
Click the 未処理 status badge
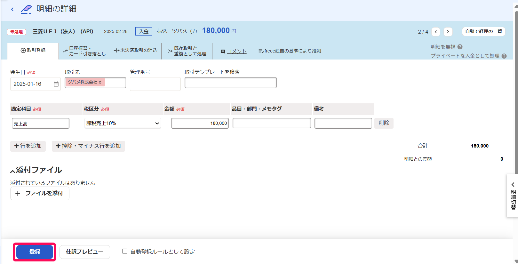coord(16,32)
